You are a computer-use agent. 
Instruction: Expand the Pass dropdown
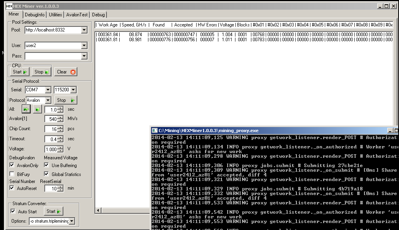coord(84,56)
